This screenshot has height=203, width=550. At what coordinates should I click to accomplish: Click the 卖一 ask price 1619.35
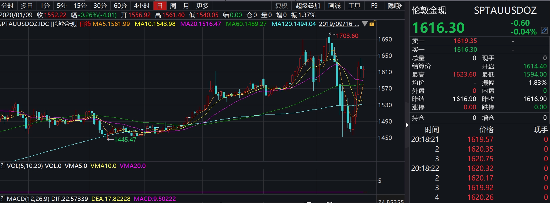[x=465, y=41]
